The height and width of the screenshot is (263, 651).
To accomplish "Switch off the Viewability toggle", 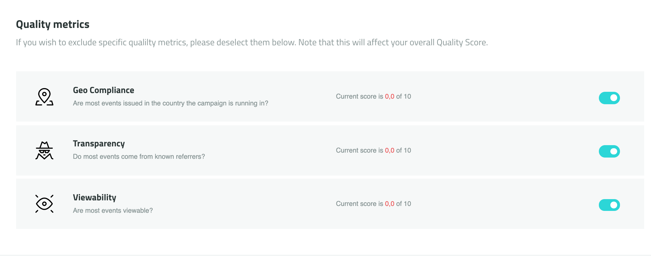I will point(609,205).
